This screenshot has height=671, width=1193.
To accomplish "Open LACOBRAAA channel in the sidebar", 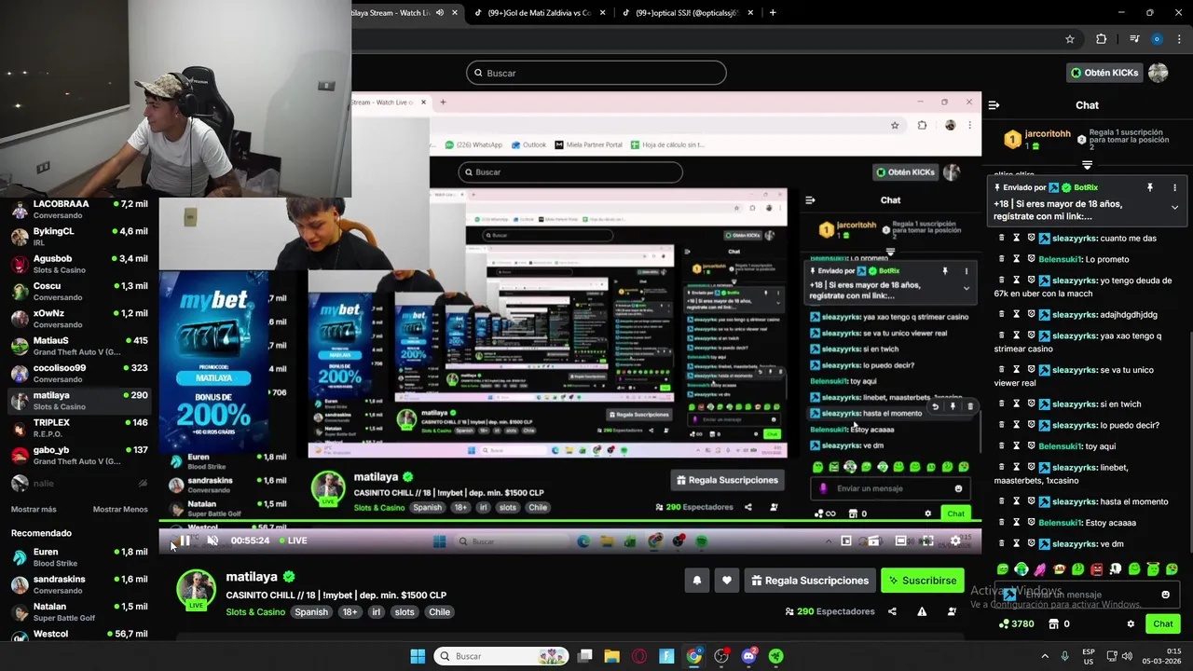I will click(x=79, y=209).
